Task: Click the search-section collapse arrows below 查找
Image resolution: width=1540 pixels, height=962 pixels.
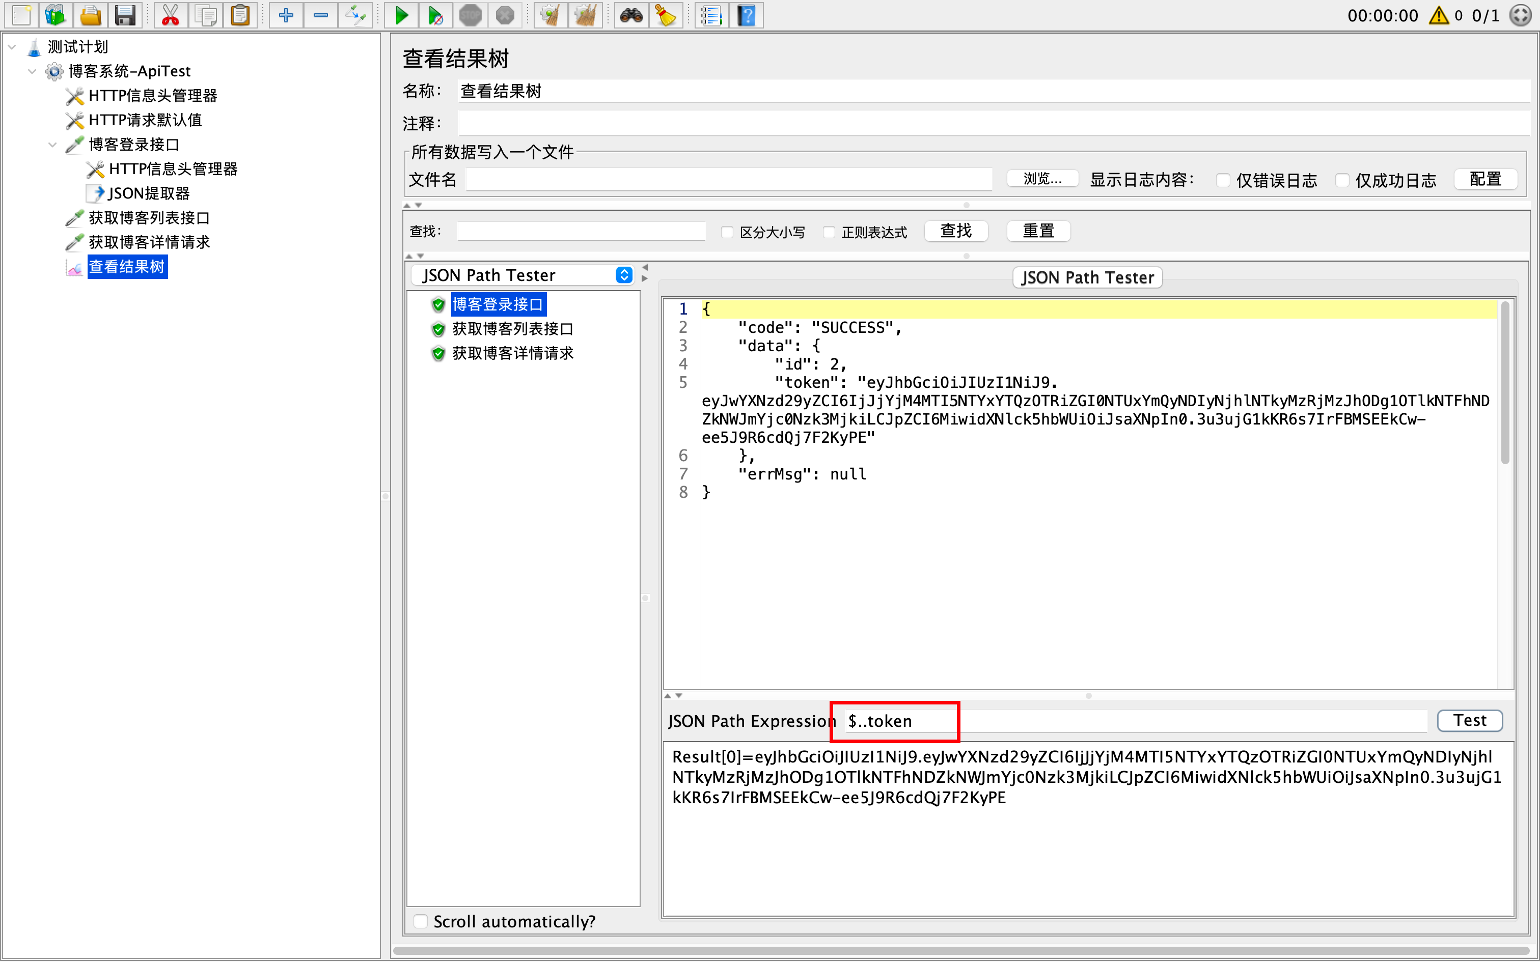Action: [x=415, y=256]
